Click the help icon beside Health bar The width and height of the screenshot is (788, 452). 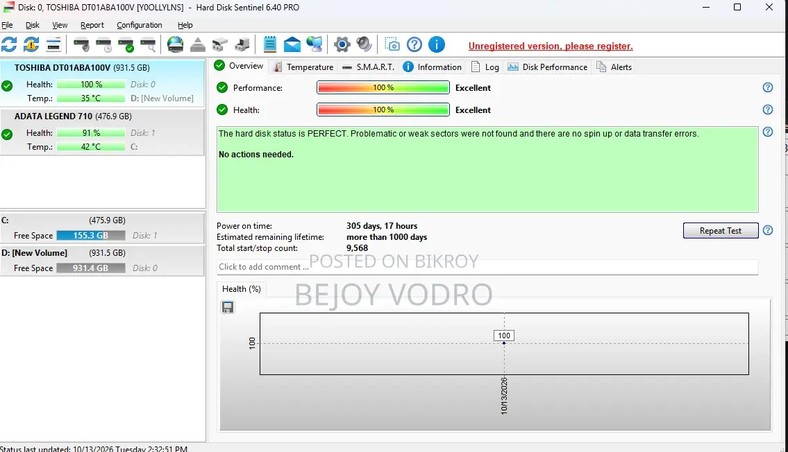768,110
